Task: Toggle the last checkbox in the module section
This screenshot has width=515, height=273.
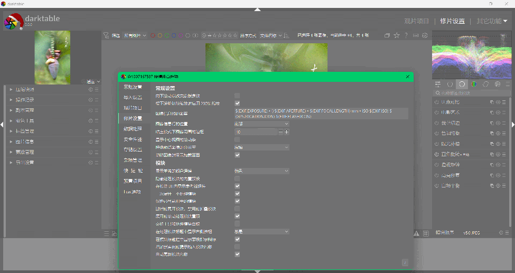Action: coord(237,254)
